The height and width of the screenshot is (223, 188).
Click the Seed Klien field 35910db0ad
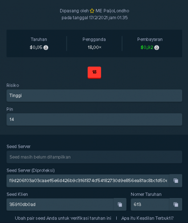(x=60, y=204)
